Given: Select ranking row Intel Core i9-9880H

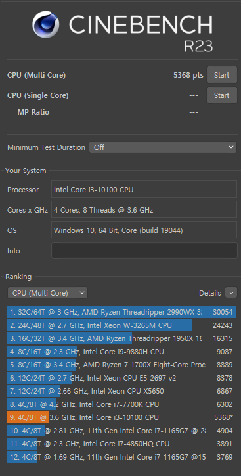Looking at the screenshot, I should pos(121,352).
